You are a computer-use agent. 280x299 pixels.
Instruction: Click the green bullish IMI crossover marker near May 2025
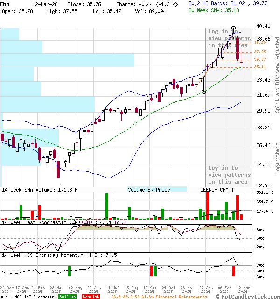[70, 271]
